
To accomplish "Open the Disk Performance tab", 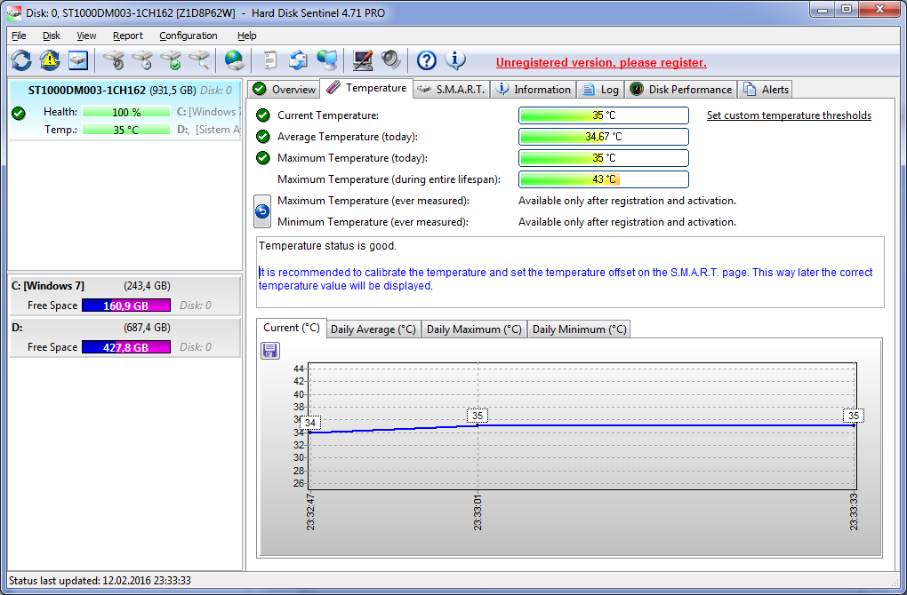I will (681, 89).
